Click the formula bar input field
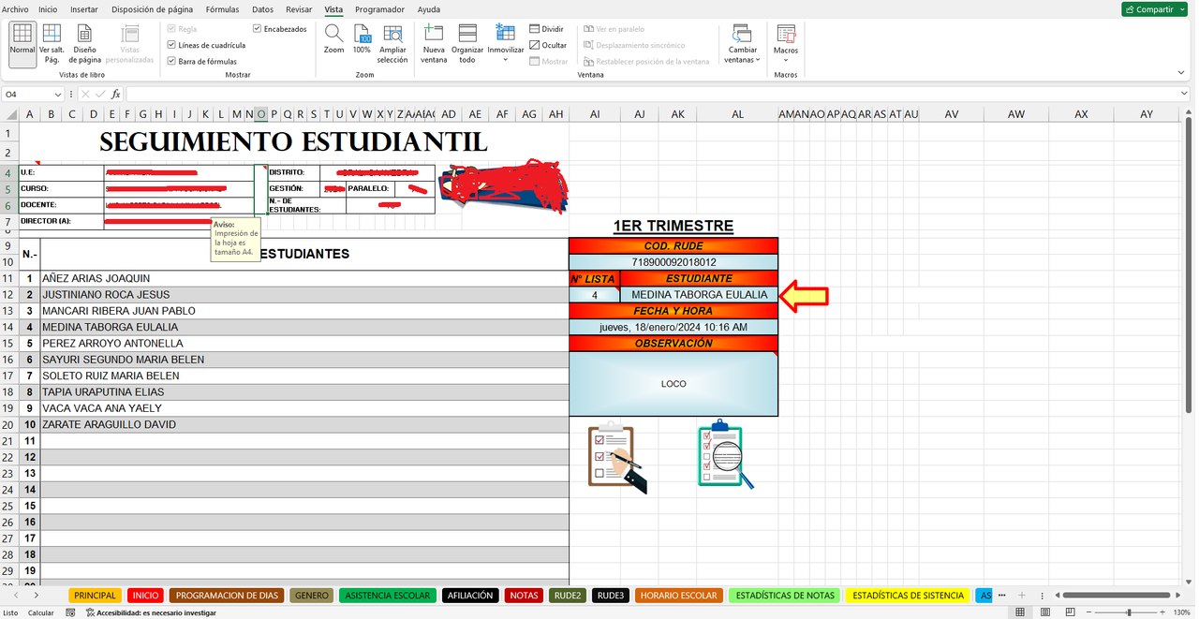The width and height of the screenshot is (1199, 619). tap(652, 94)
